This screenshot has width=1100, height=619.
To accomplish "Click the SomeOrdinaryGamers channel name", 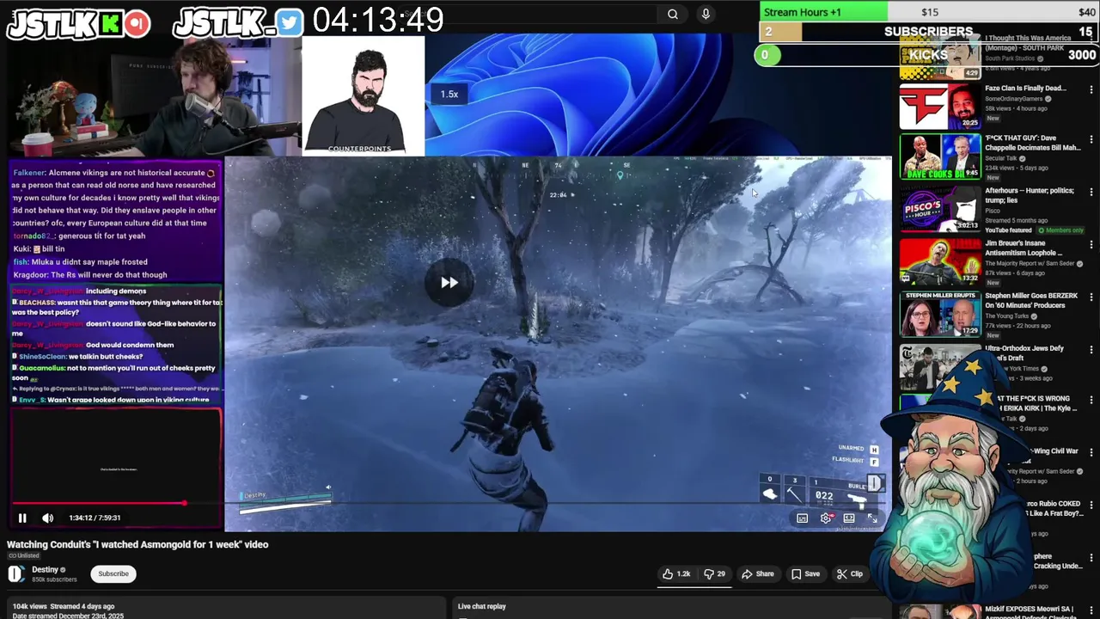I will pos(1014,99).
